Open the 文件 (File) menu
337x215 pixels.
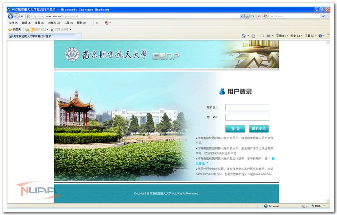13,23
